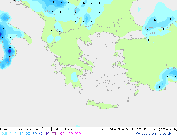Click the 12 mm value on map
The image size is (177, 136).
click(3, 37)
